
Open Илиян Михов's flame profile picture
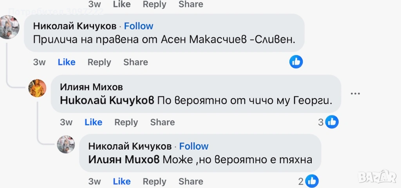point(38,88)
